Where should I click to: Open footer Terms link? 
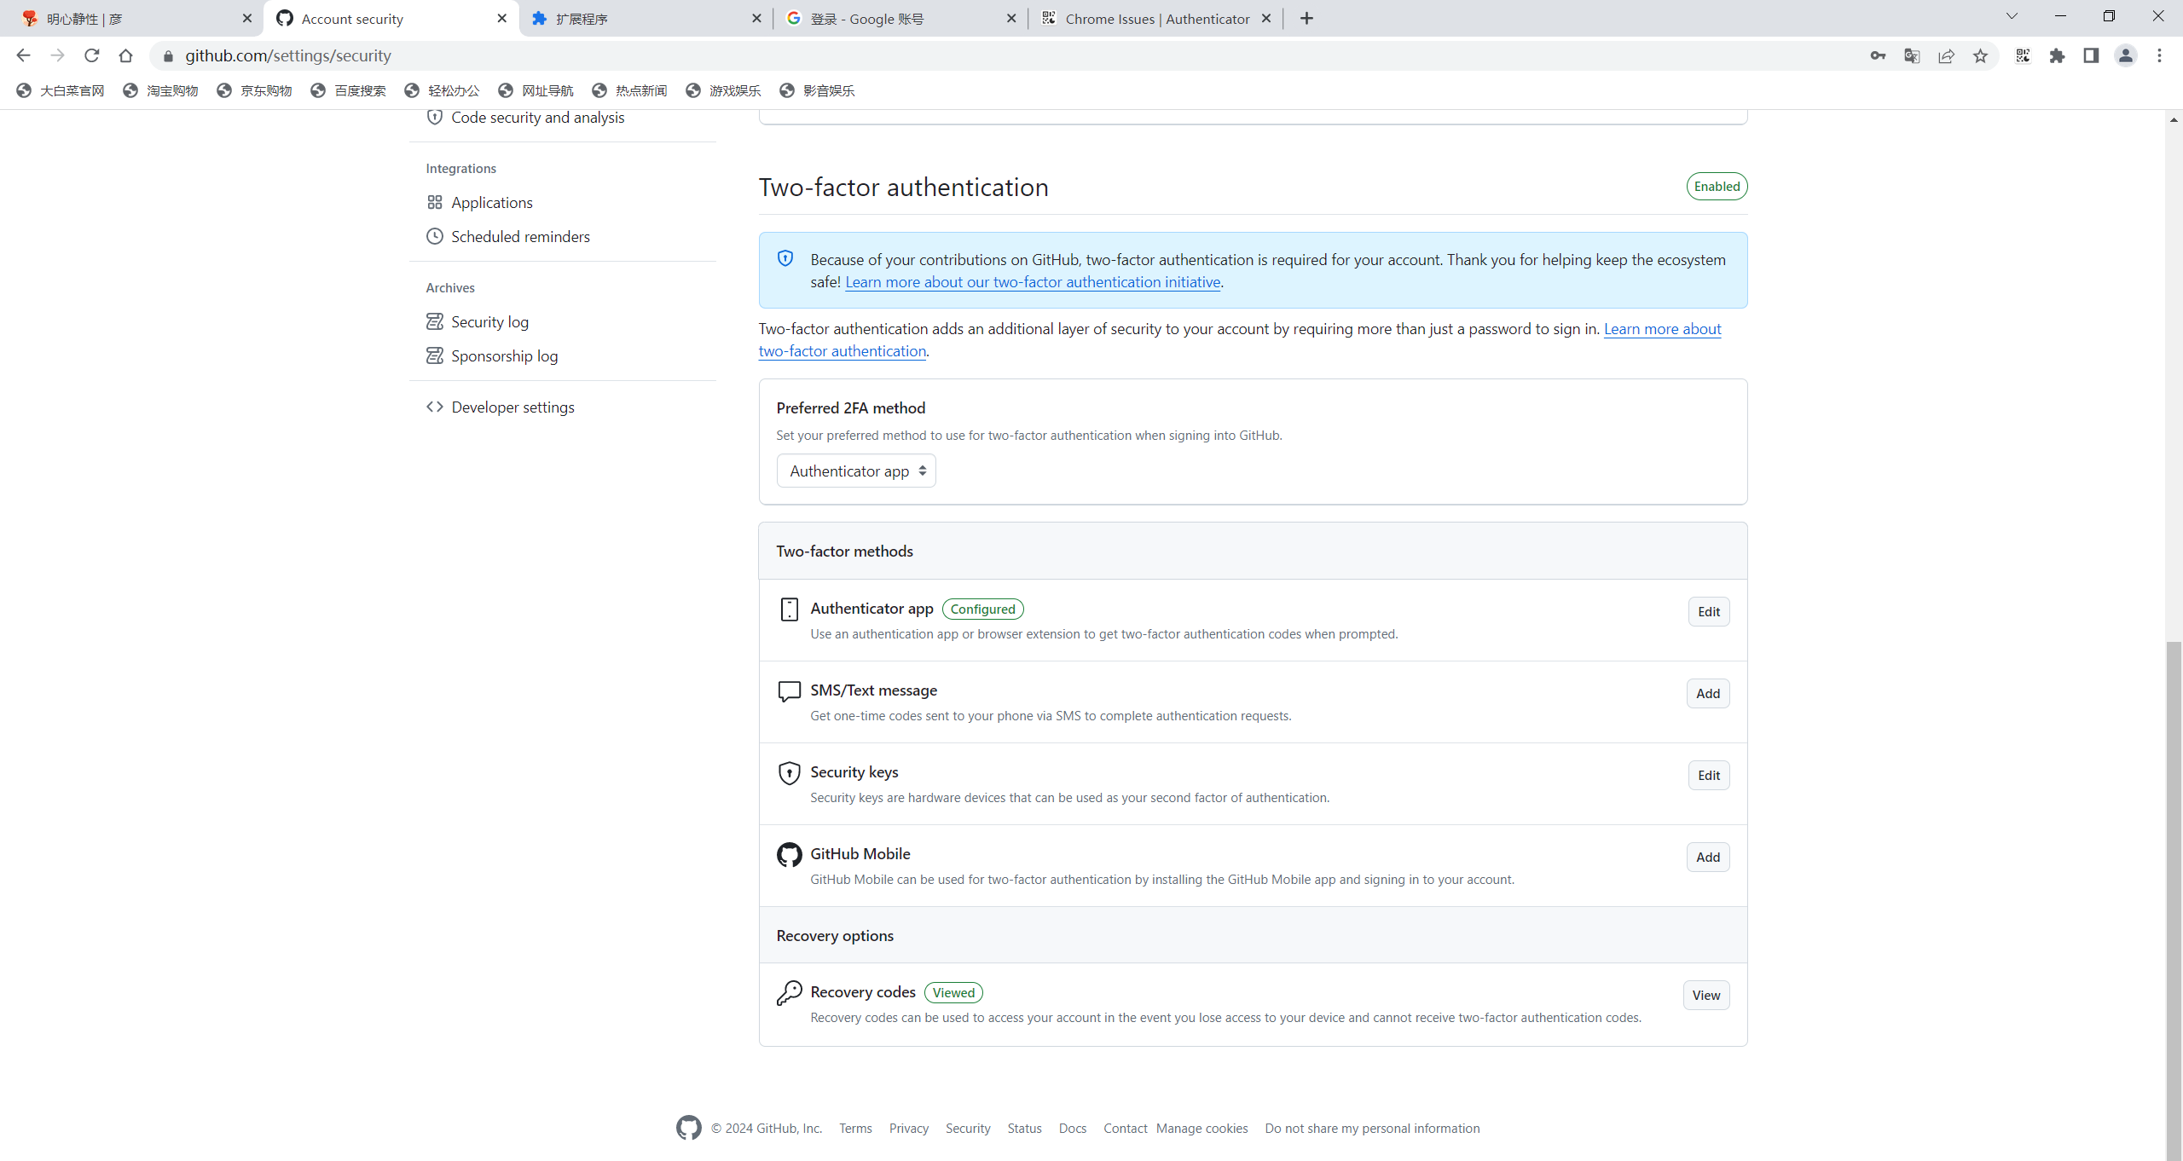click(x=855, y=1129)
